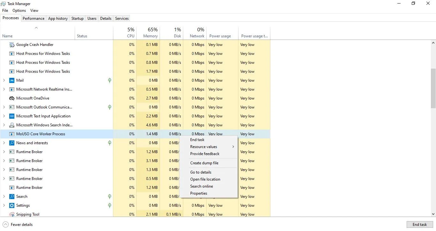Image resolution: width=436 pixels, height=231 pixels.
Task: Expand the Microsoft Text Input Application entry
Action: tap(3, 116)
